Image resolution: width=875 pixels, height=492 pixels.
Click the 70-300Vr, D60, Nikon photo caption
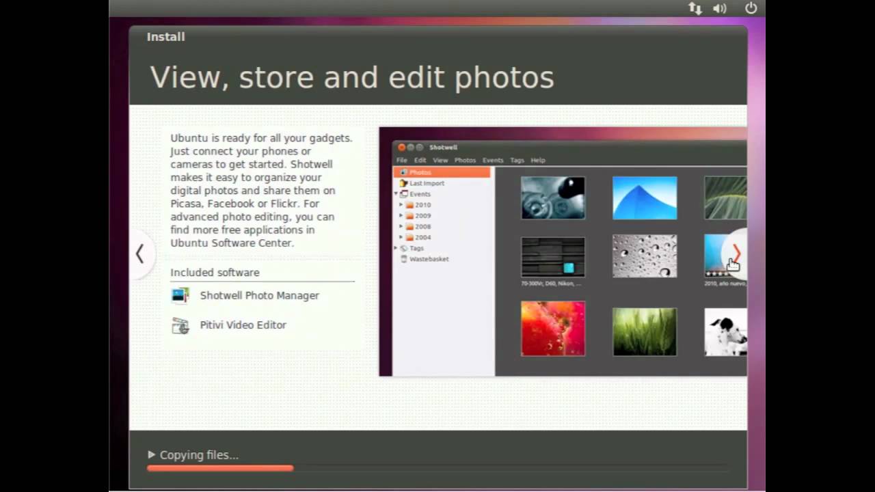[x=551, y=283]
